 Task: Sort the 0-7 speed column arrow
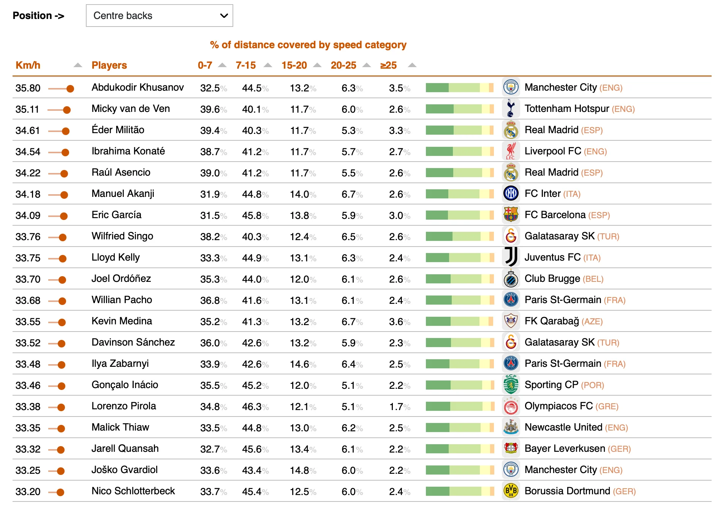[x=222, y=65]
